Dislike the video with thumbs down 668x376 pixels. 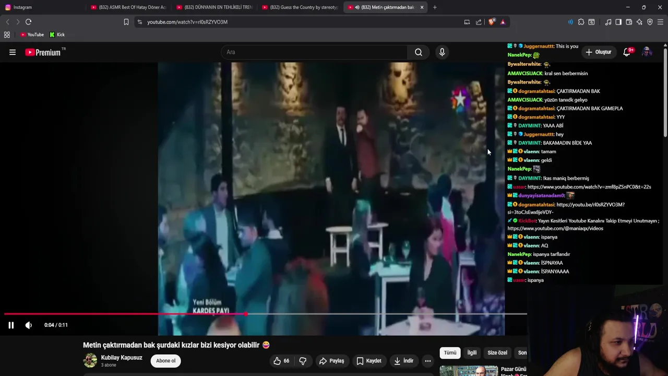click(x=303, y=361)
